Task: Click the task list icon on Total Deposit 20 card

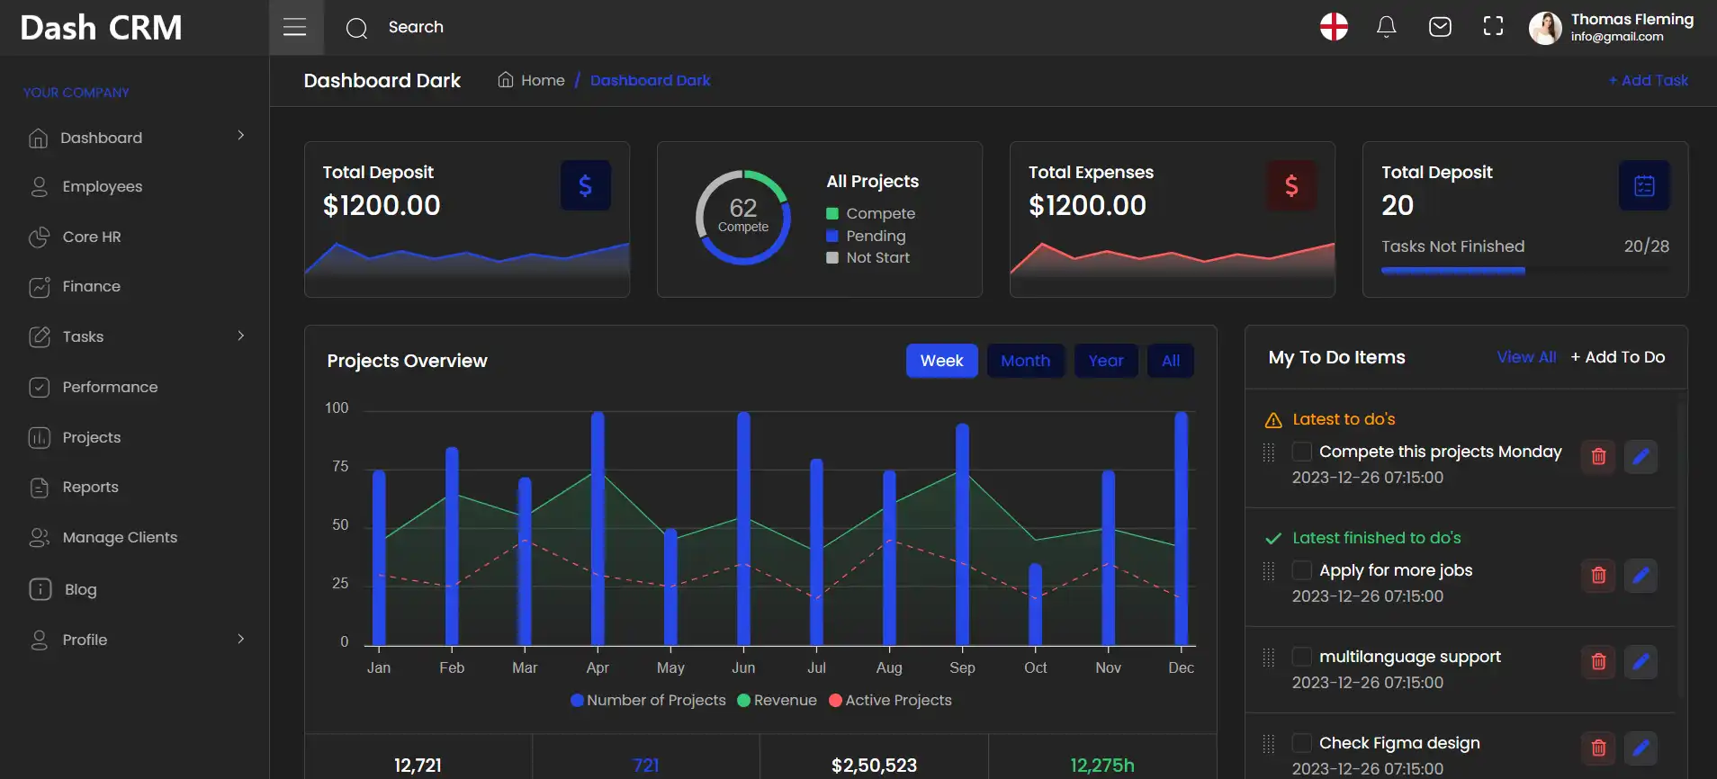Action: click(x=1644, y=185)
